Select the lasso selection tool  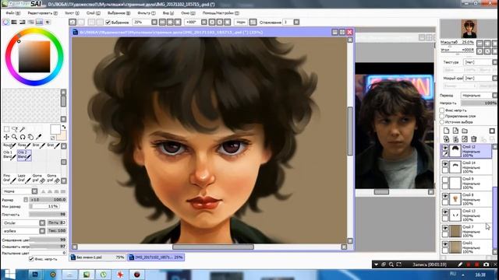15,129
